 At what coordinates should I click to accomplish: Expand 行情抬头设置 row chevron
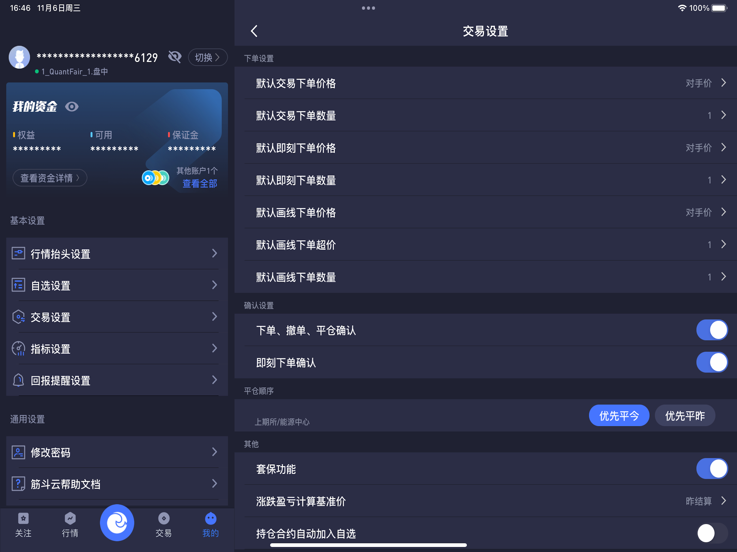tap(215, 253)
